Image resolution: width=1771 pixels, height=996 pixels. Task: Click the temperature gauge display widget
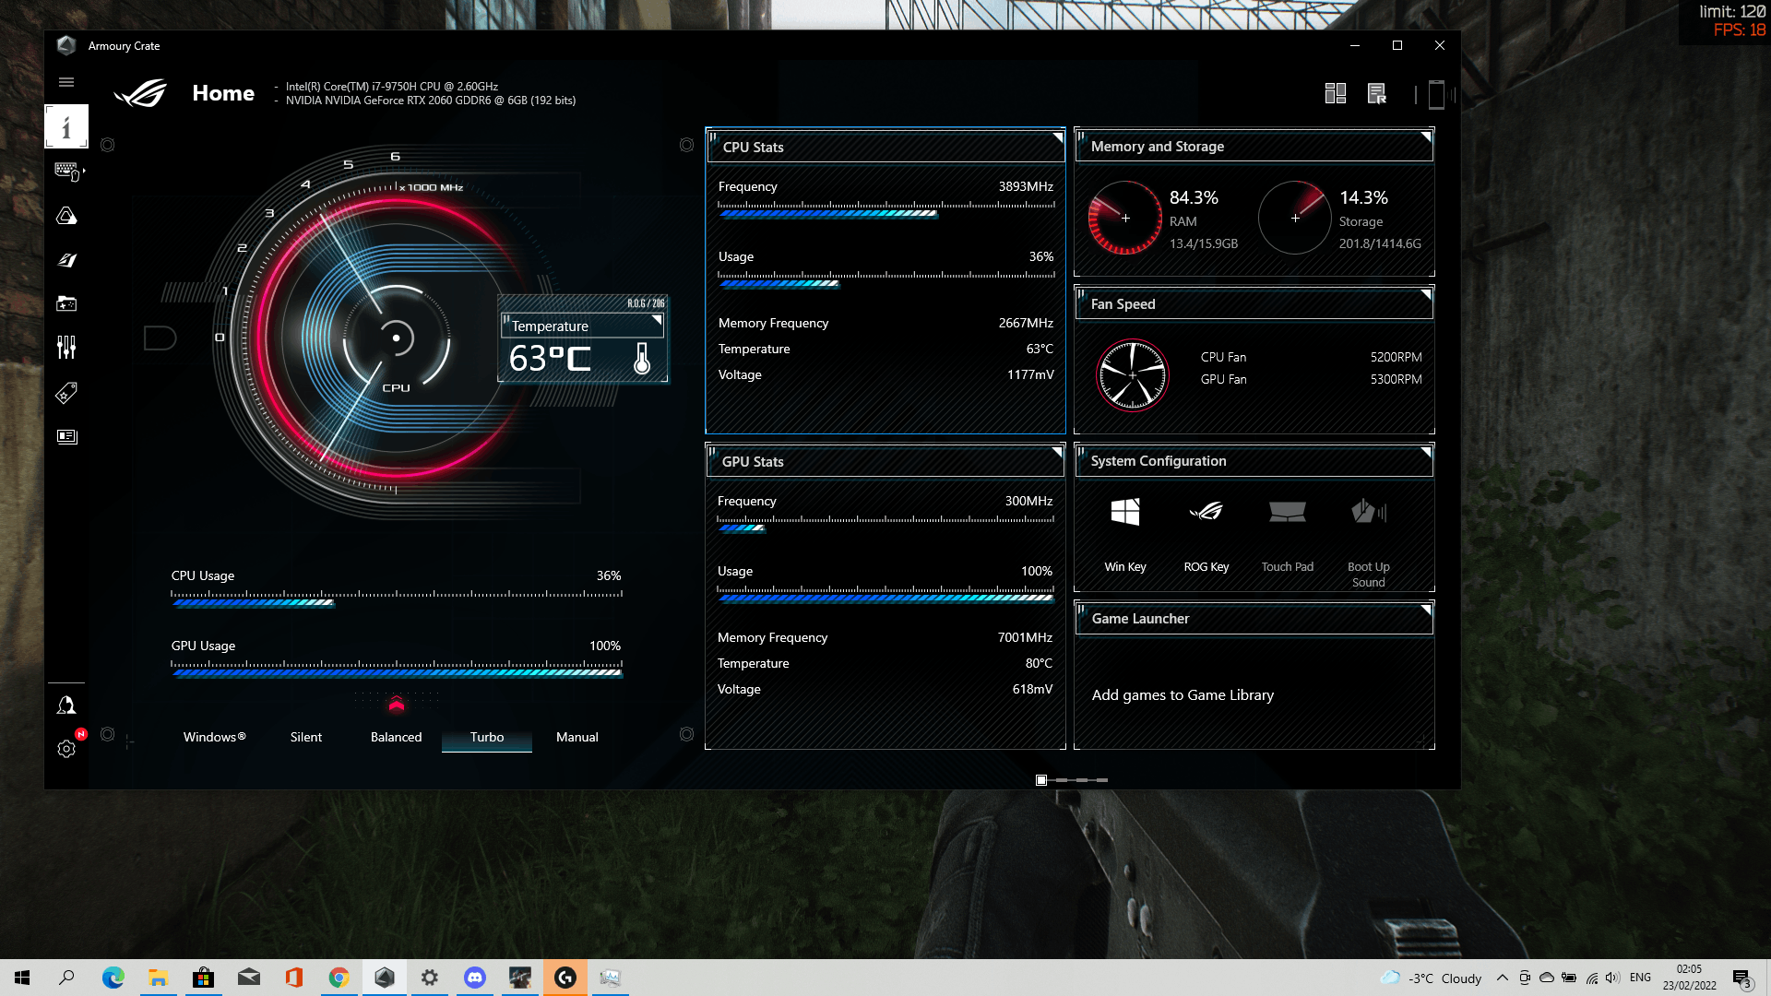click(x=583, y=347)
